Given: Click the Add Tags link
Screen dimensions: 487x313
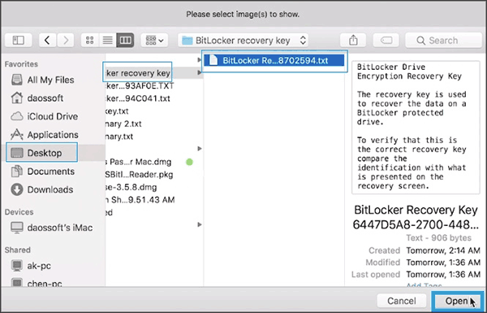Looking at the screenshot, I should tap(424, 285).
